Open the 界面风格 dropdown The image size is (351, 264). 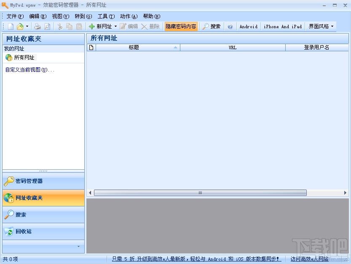tap(321, 26)
